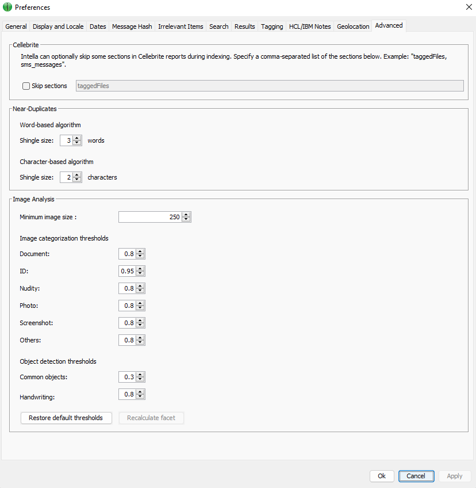Decrease character-based shingle size with down arrow

pos(78,180)
